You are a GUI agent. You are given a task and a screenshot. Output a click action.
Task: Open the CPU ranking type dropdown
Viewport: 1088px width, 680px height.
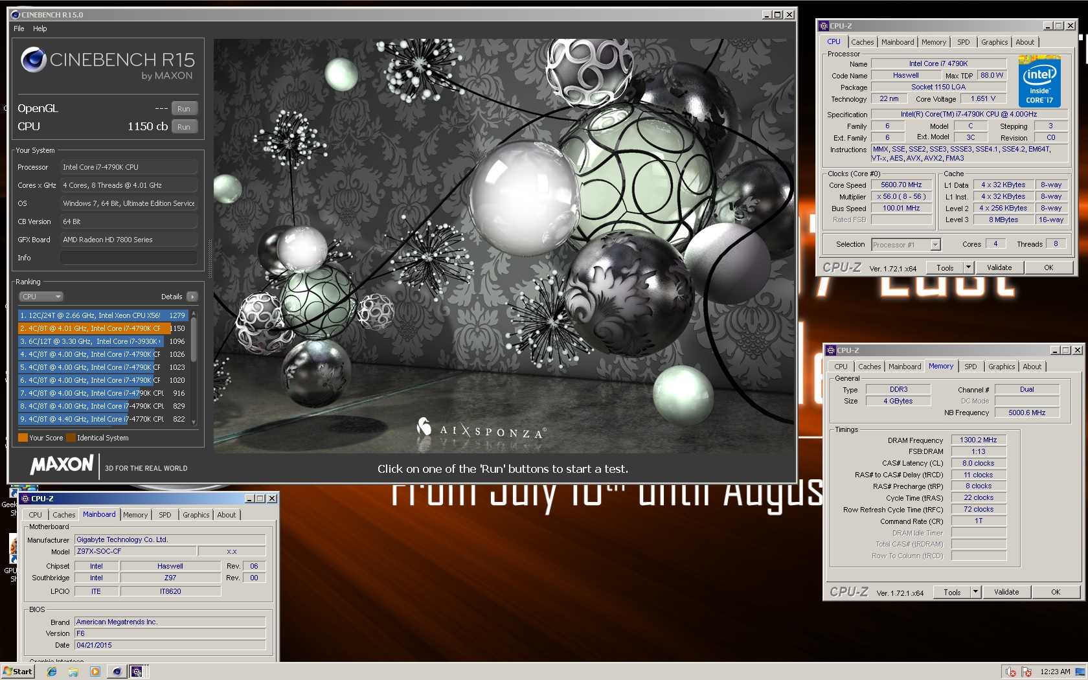click(x=41, y=297)
